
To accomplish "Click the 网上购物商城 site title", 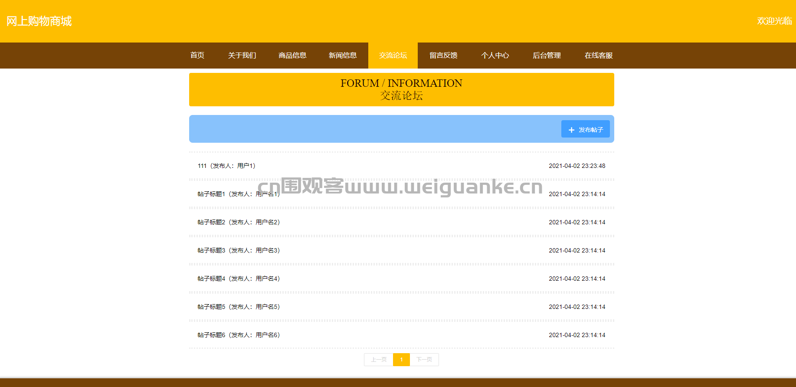I will coord(39,21).
